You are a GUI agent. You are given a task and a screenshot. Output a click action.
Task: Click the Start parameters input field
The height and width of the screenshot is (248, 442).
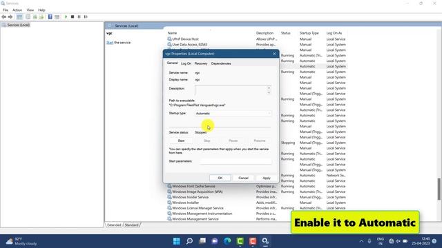(x=236, y=161)
